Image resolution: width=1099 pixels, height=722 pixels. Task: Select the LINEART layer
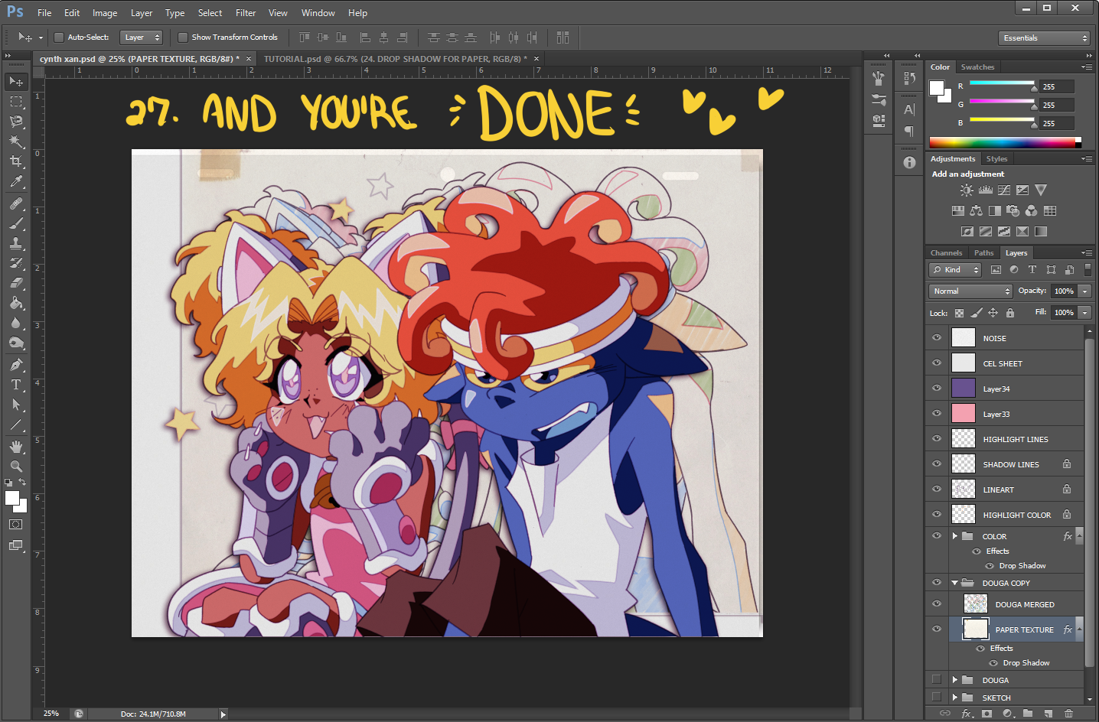[x=999, y=489]
